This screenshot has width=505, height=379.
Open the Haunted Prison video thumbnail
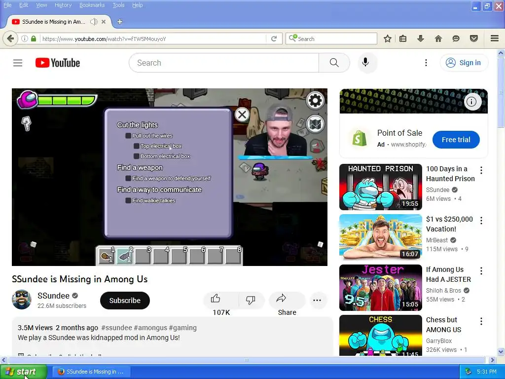pos(380,187)
